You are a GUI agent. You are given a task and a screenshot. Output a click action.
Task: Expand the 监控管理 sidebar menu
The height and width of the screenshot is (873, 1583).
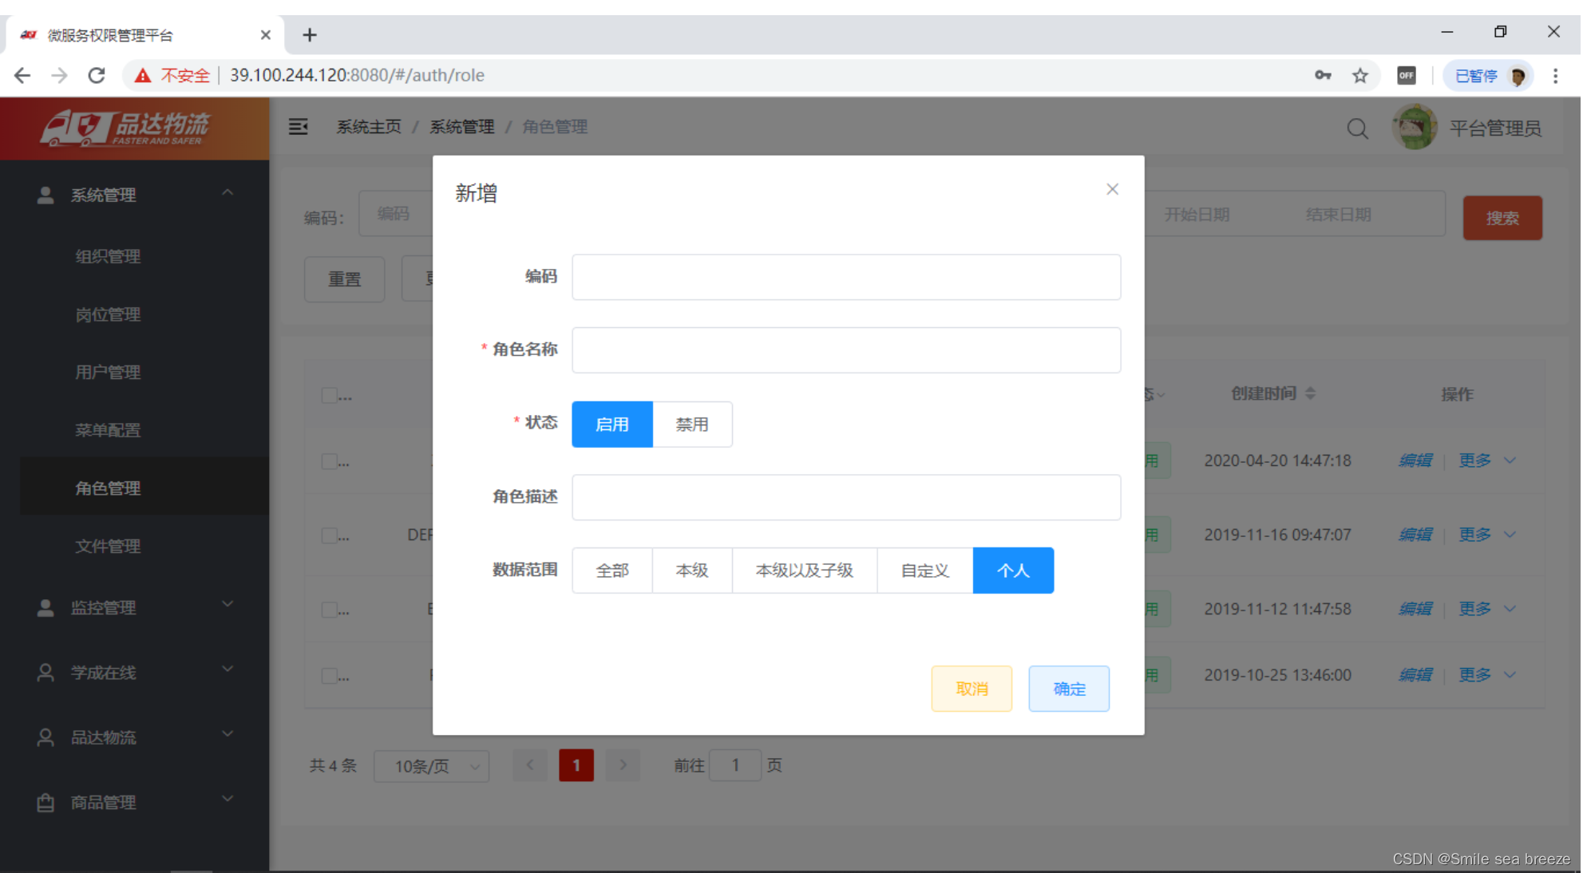pos(134,606)
